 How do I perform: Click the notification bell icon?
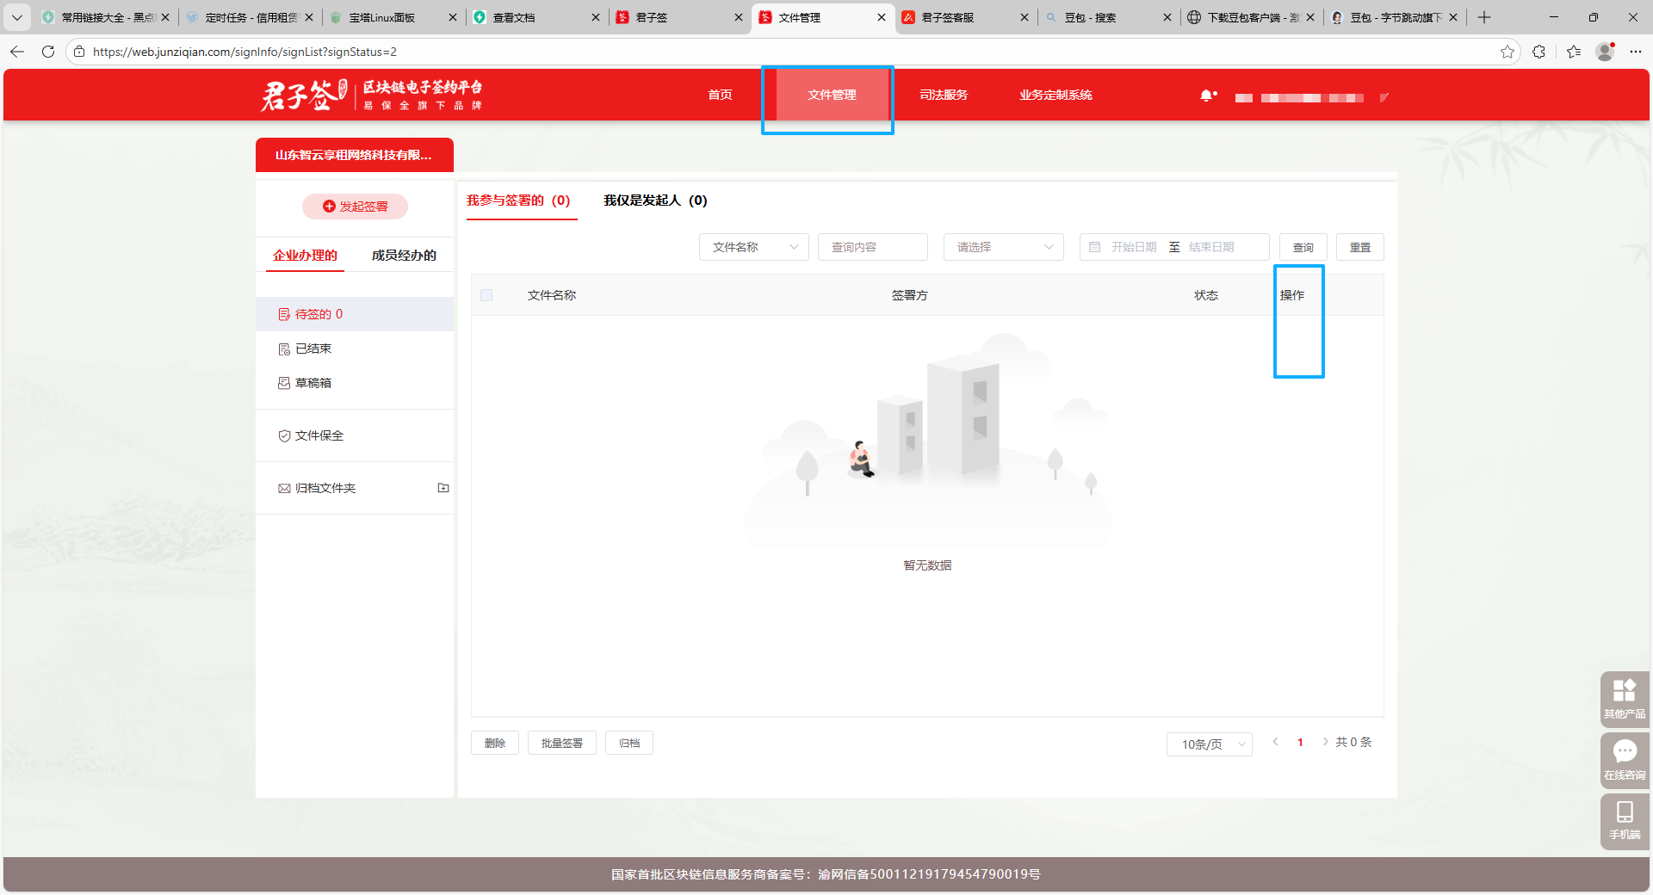pyautogui.click(x=1207, y=96)
